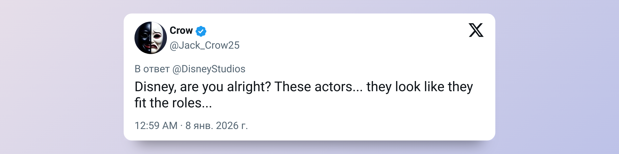Click the word "Disney," starting the tweet
Image resolution: width=619 pixels, height=154 pixels.
[155, 87]
